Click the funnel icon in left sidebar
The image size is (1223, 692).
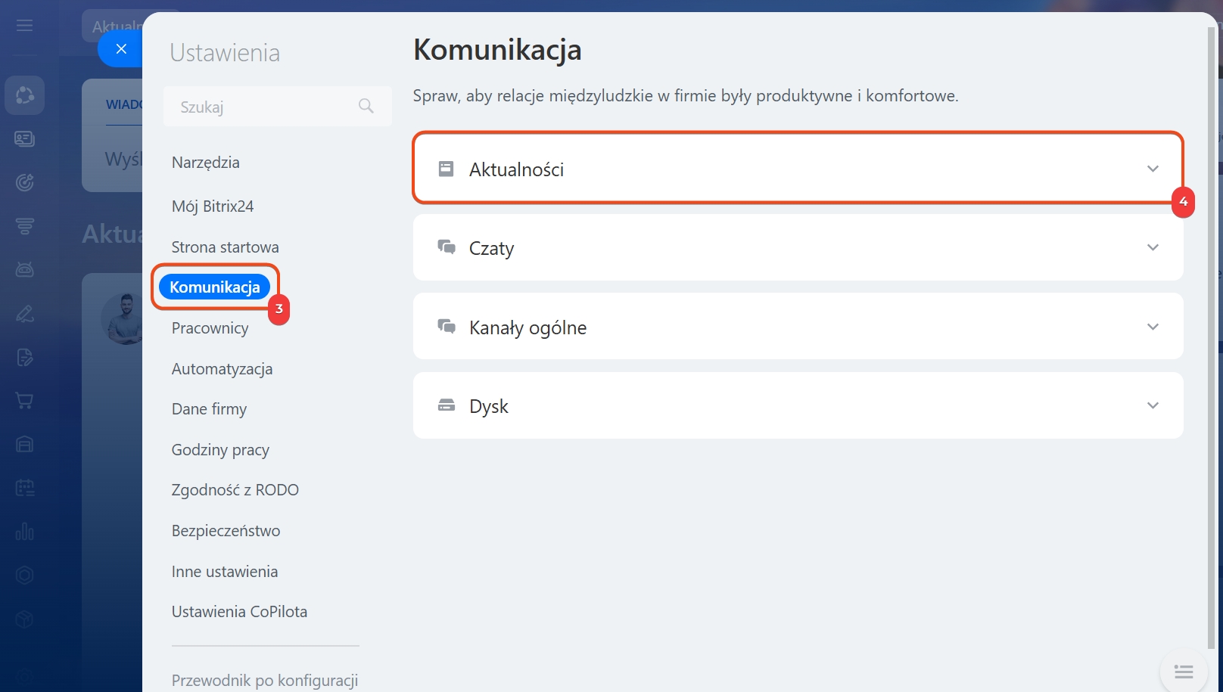tap(24, 226)
